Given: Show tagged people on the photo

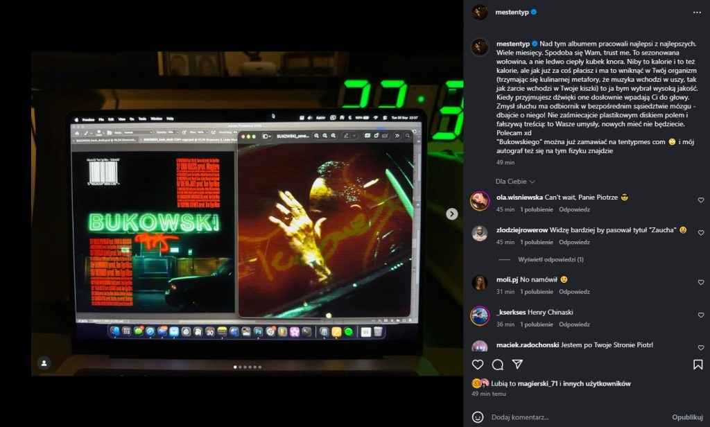Looking at the screenshot, I should [x=44, y=363].
